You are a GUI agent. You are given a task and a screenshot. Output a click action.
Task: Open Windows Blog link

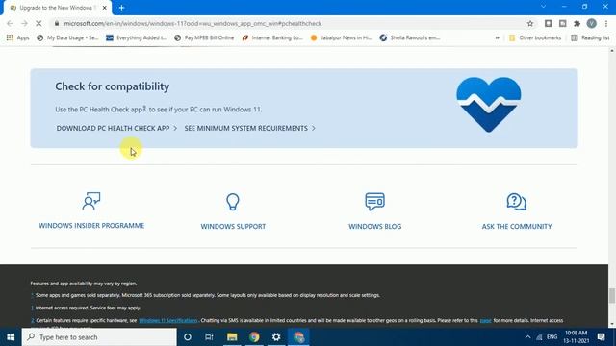tap(374, 227)
